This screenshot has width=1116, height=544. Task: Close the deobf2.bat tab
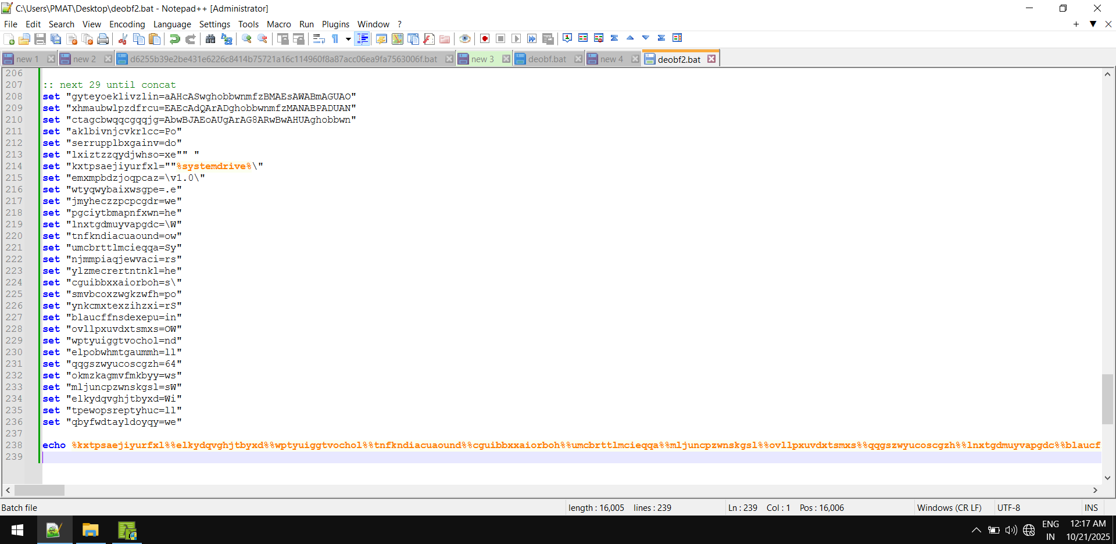tap(711, 59)
